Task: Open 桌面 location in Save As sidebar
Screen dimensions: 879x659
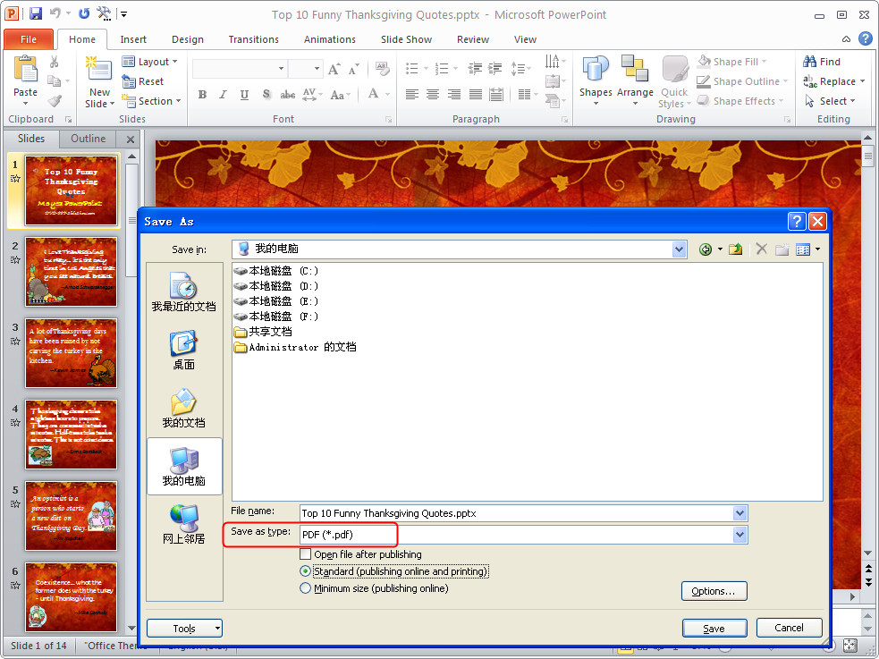Action: (184, 351)
